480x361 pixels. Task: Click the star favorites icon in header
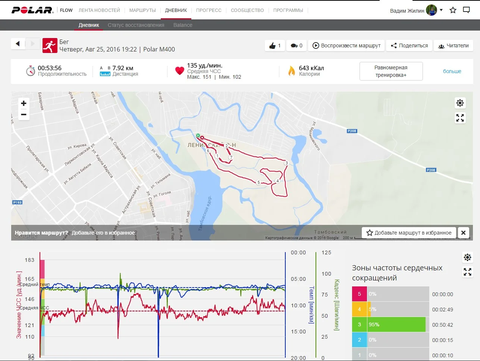tap(453, 10)
